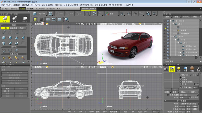Select the 作成 (Create) pen tool tab
This screenshot has height=134, width=202.
(5, 19)
